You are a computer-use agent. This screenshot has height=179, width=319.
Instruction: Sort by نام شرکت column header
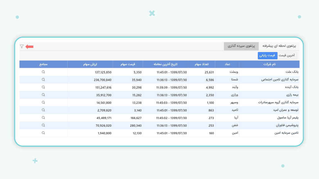click(x=269, y=64)
